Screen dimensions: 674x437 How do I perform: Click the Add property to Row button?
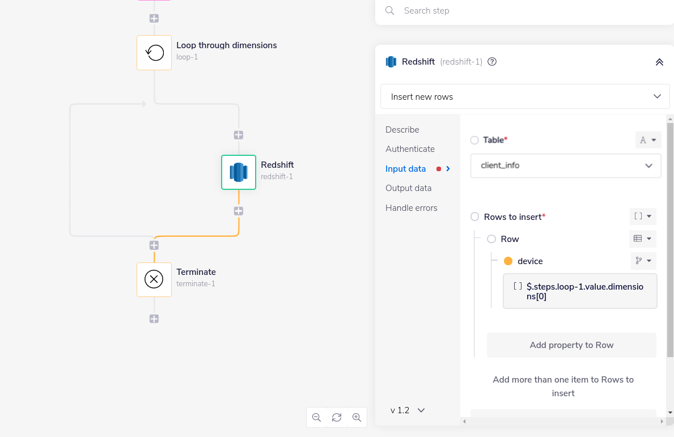click(x=571, y=345)
